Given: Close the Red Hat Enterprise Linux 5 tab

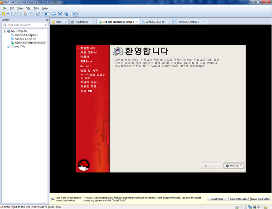Looking at the screenshot, I should click(x=137, y=22).
